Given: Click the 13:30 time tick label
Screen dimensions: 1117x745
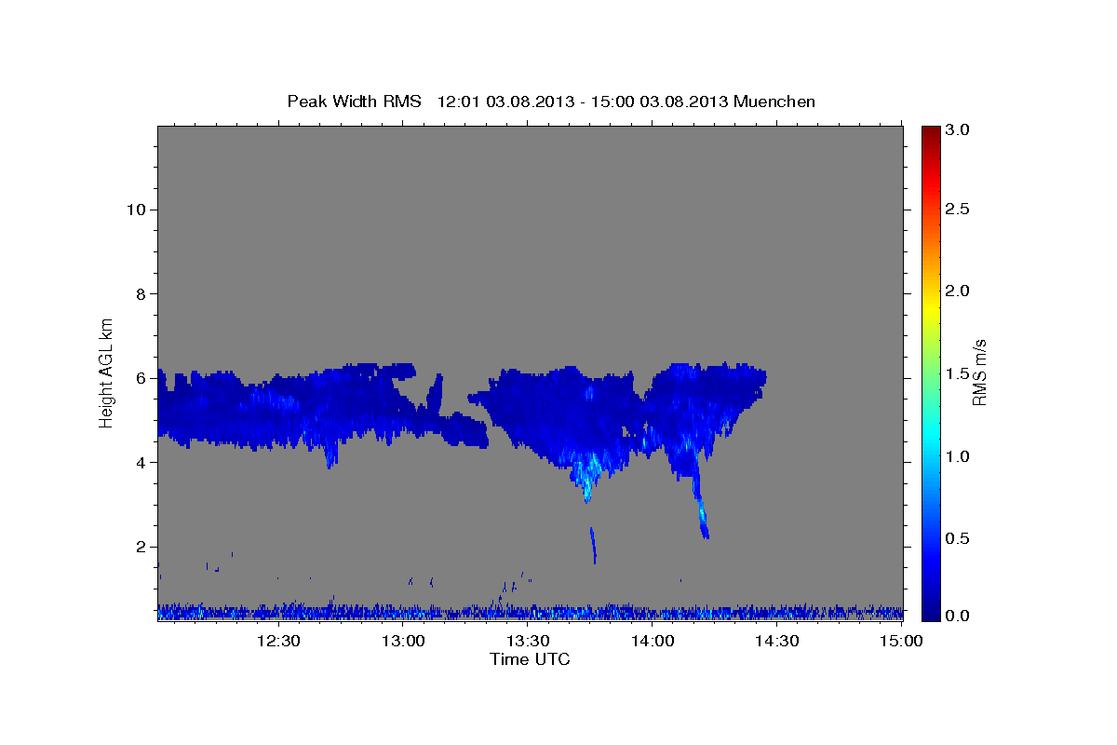Looking at the screenshot, I should [x=529, y=641].
